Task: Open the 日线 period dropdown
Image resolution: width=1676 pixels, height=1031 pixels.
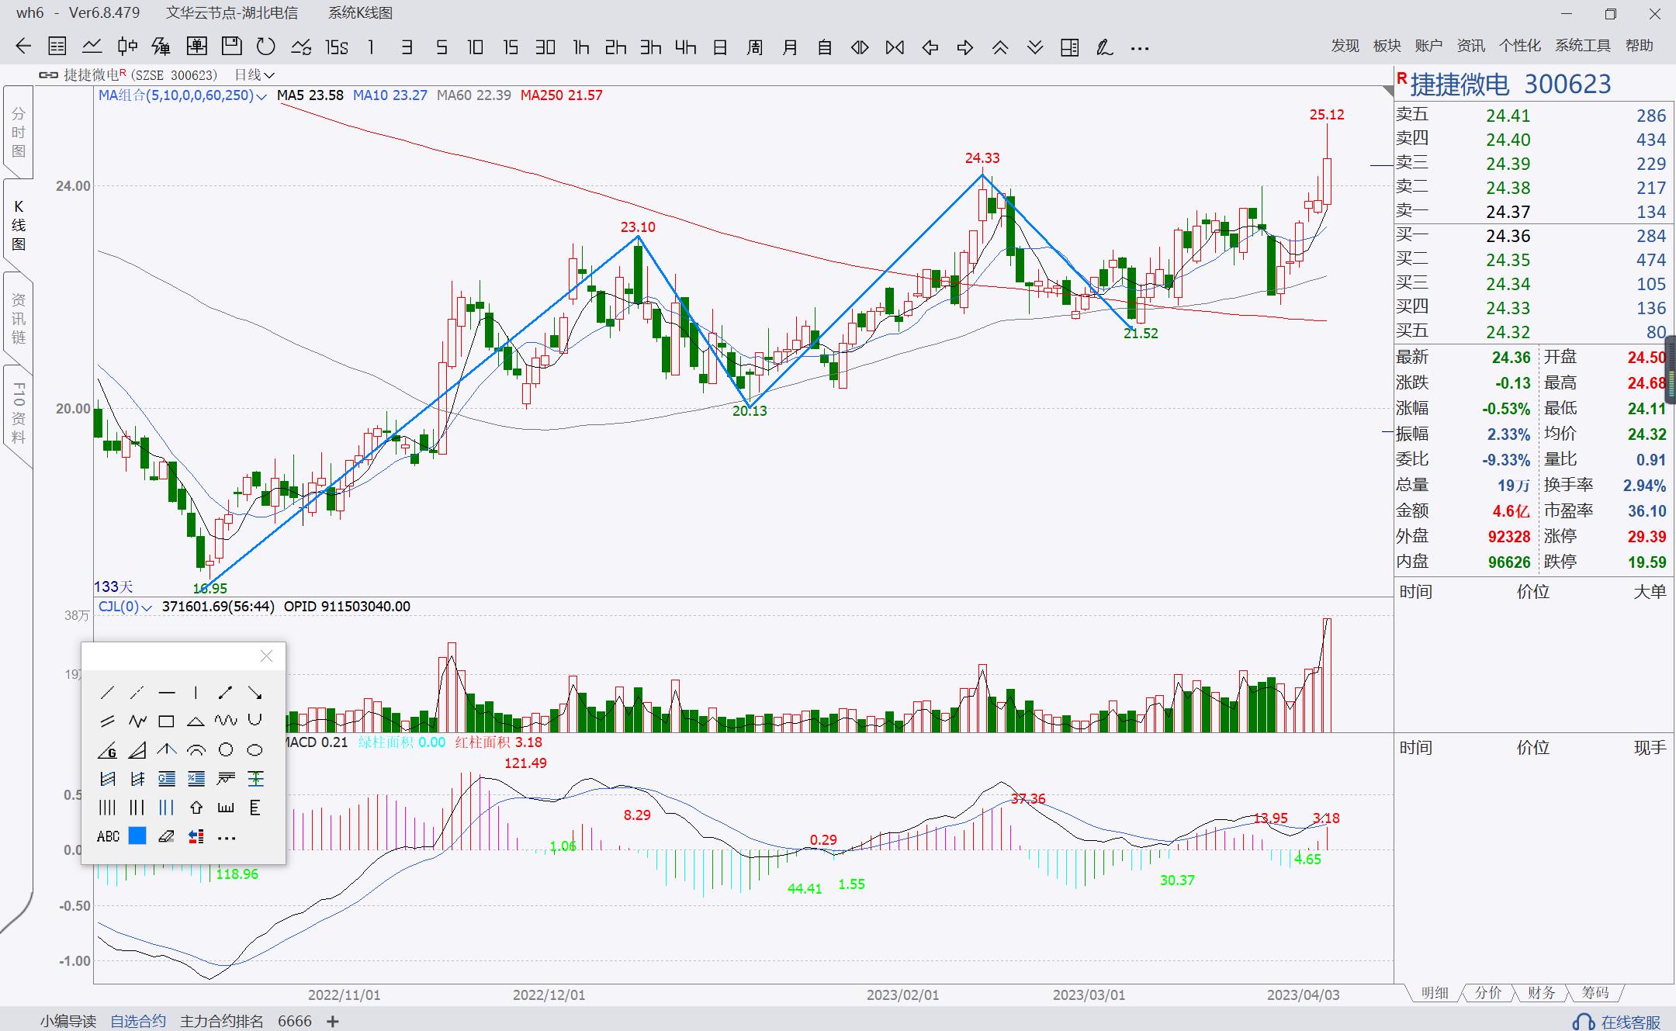Action: click(268, 75)
